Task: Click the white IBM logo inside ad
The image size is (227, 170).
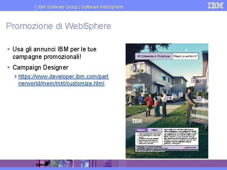Action: click(137, 121)
